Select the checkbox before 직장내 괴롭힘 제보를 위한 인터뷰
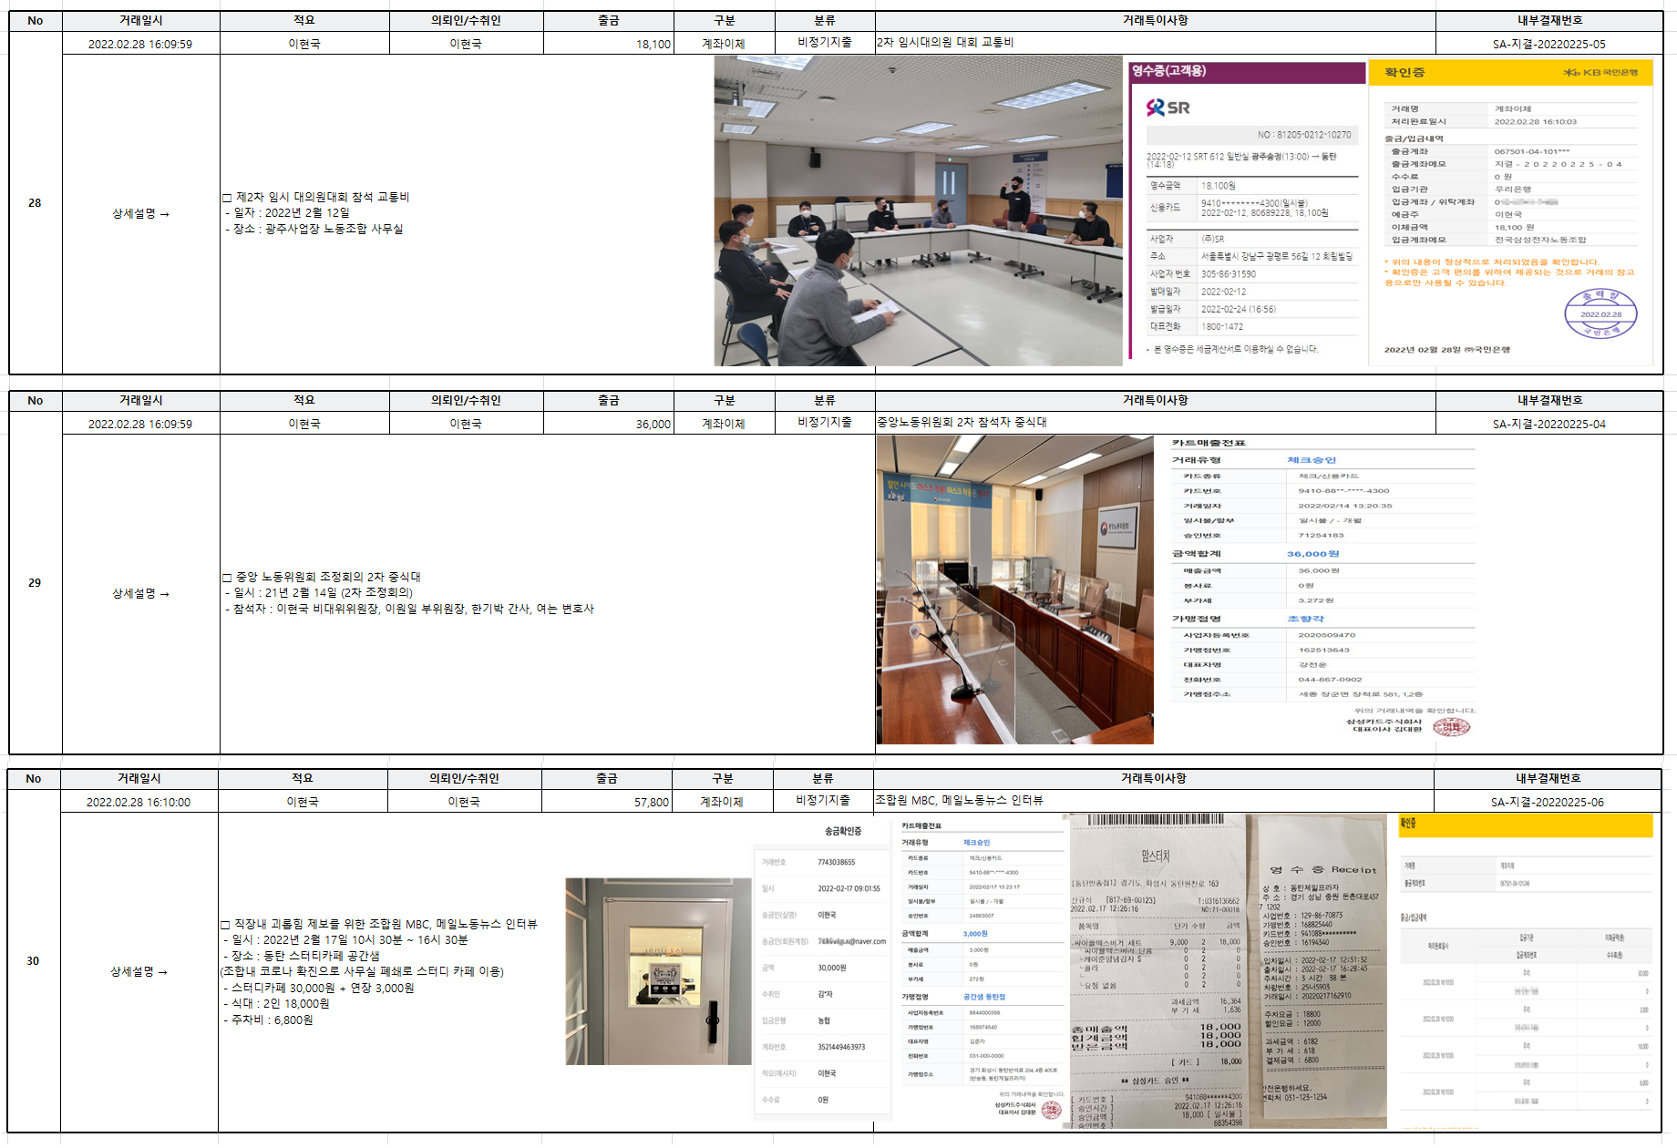Screen dimensions: 1677x1148 225,925
